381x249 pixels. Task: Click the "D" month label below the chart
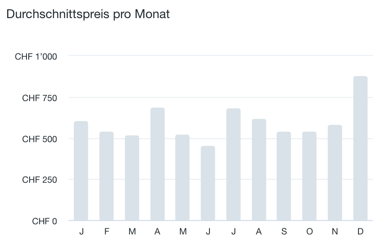click(360, 231)
